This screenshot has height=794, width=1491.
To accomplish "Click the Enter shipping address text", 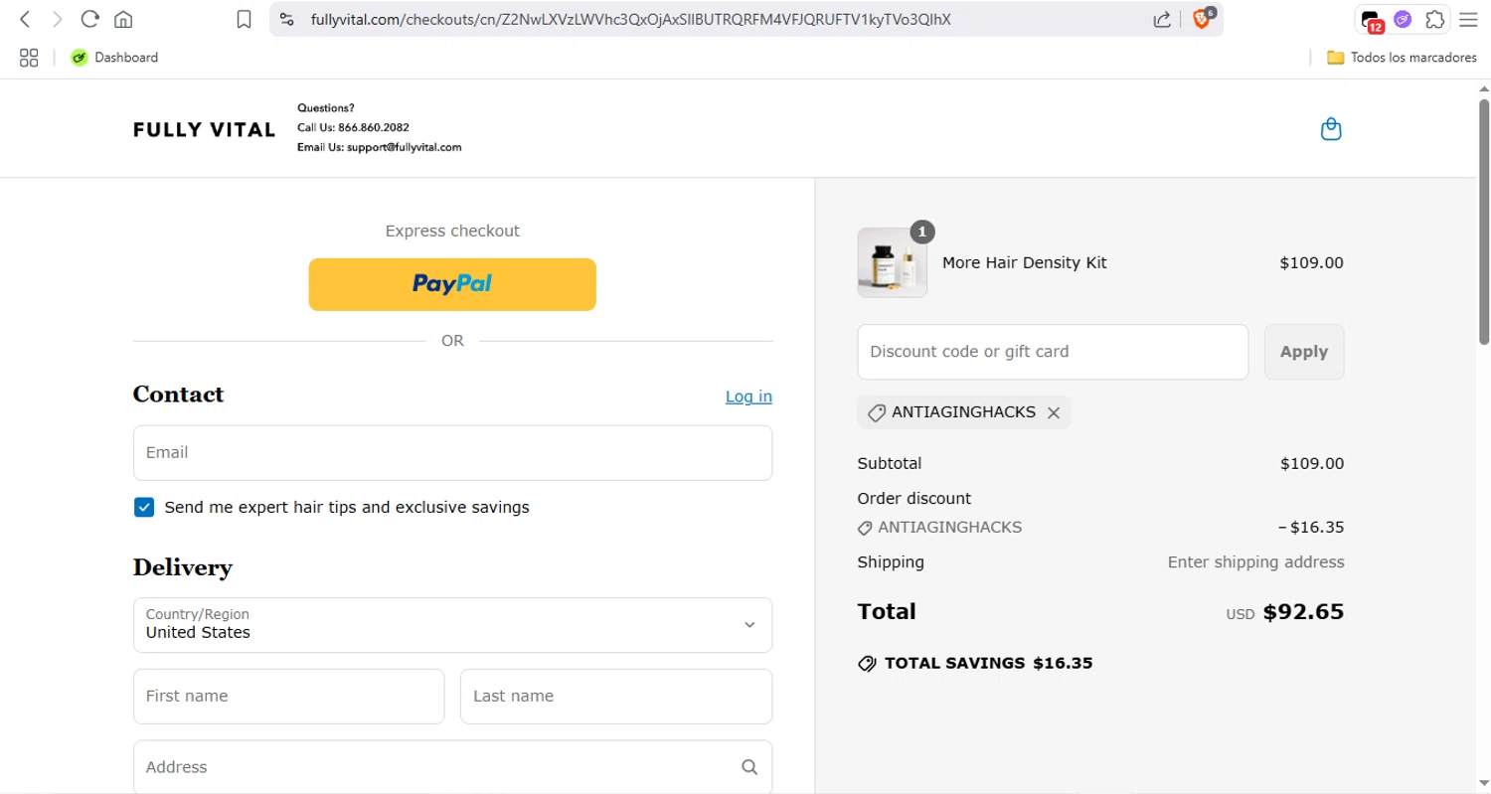I will [x=1255, y=562].
